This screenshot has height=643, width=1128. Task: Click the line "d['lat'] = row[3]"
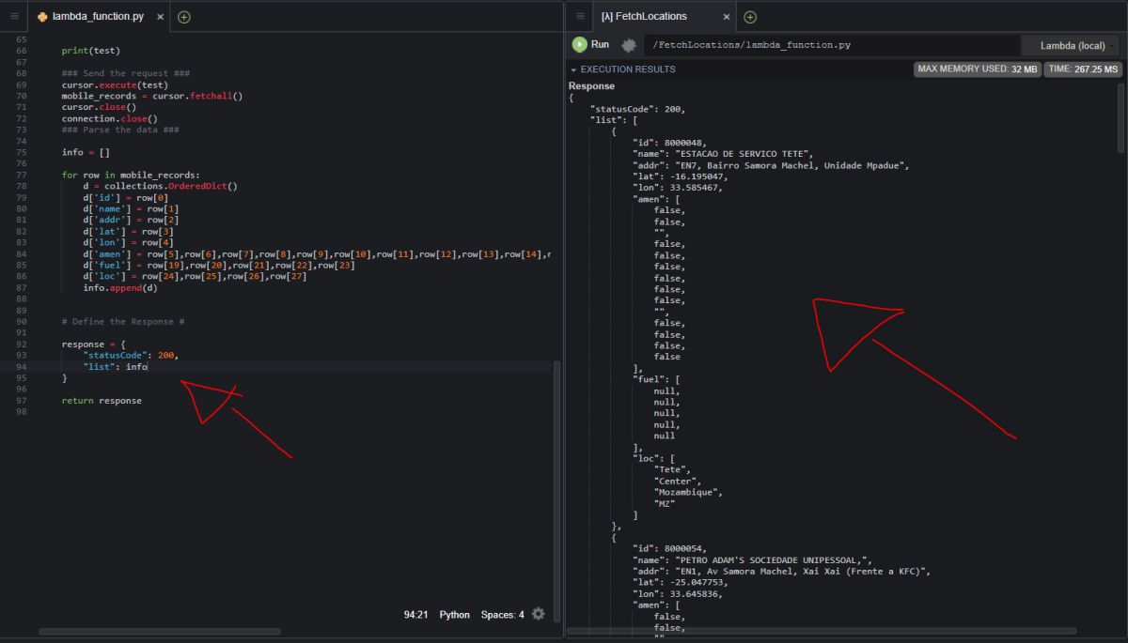pos(128,231)
